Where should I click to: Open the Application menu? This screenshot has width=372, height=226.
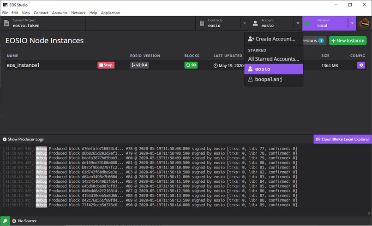[x=110, y=13]
